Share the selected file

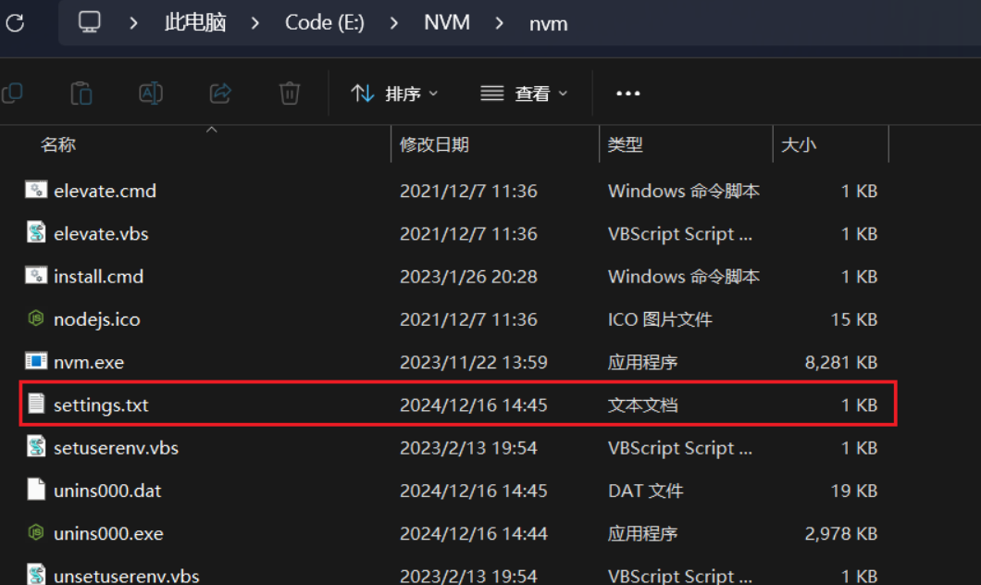tap(220, 93)
